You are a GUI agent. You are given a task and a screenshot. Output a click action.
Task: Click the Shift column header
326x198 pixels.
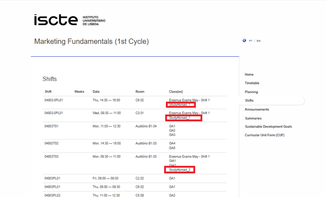coord(48,91)
